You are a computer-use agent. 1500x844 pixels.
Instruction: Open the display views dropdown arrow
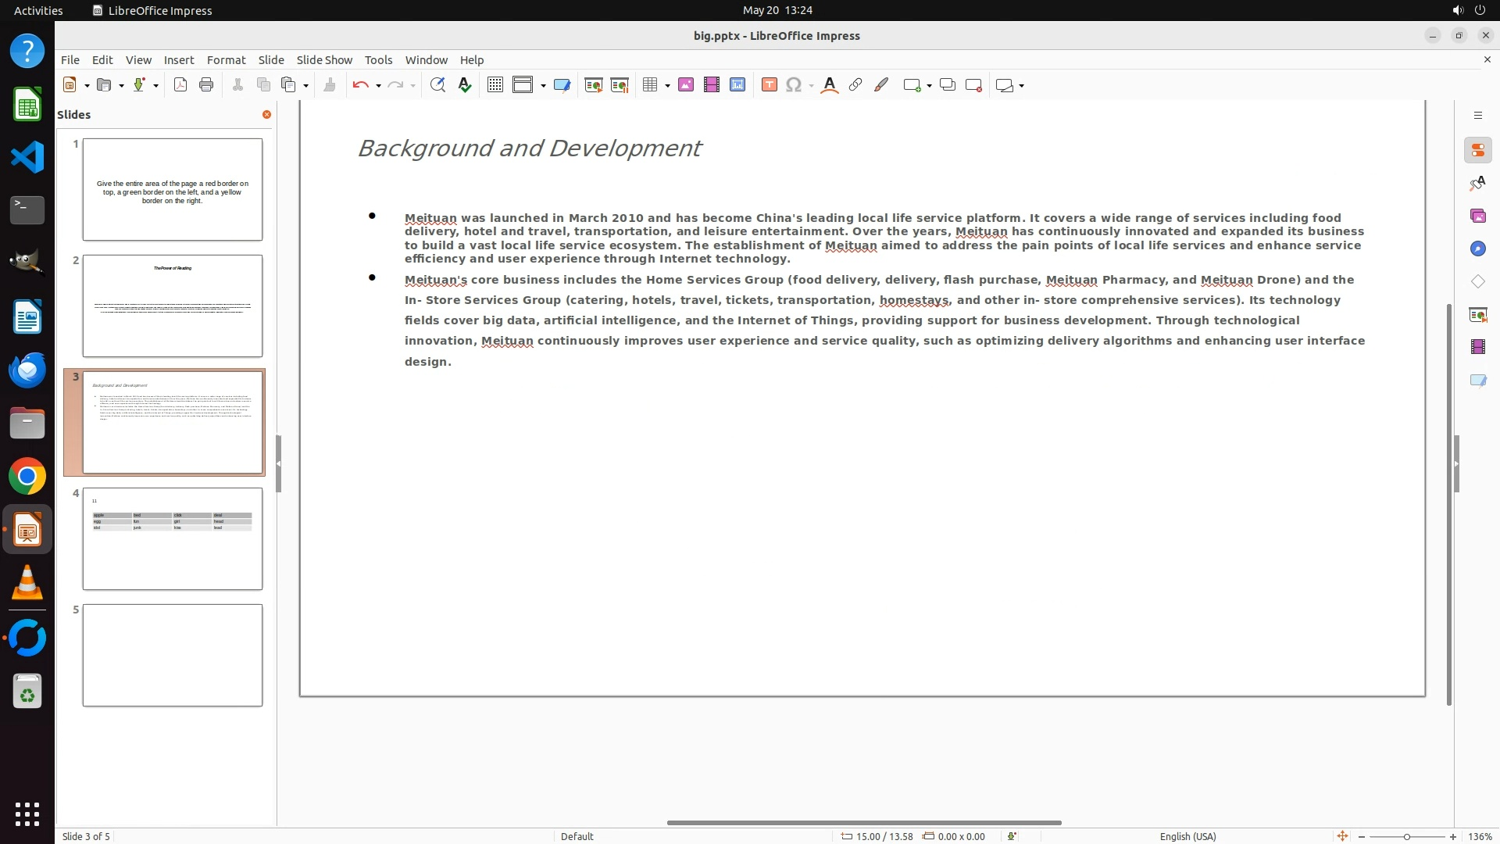(x=543, y=86)
